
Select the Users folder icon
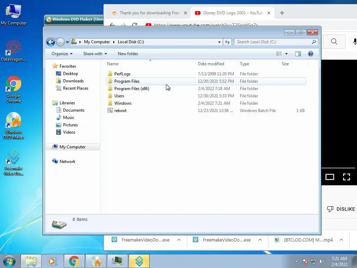tap(110, 96)
